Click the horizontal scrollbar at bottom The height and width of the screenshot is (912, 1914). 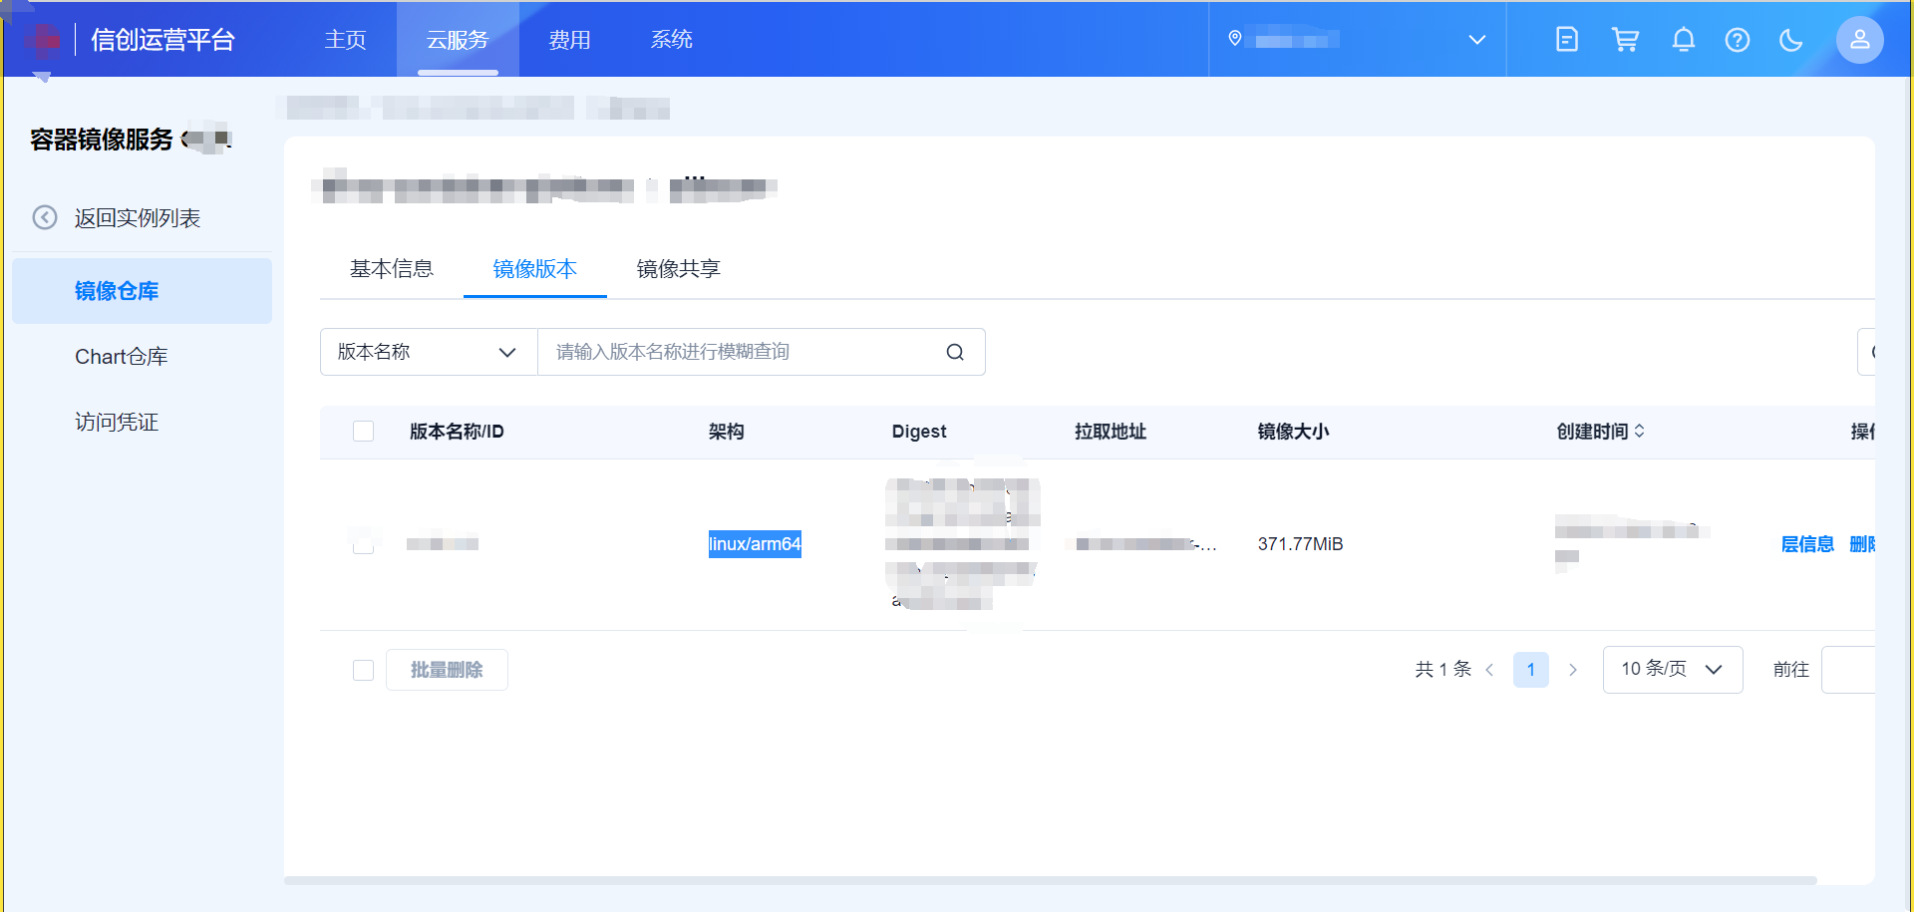click(x=1050, y=880)
